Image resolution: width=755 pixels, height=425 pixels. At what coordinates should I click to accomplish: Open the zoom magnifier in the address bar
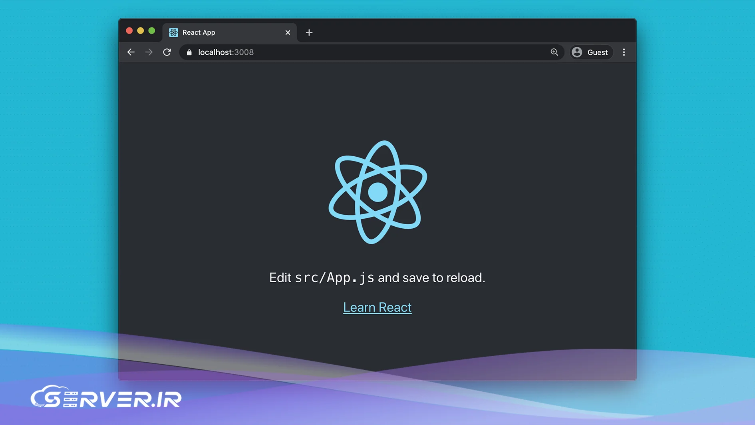(554, 52)
